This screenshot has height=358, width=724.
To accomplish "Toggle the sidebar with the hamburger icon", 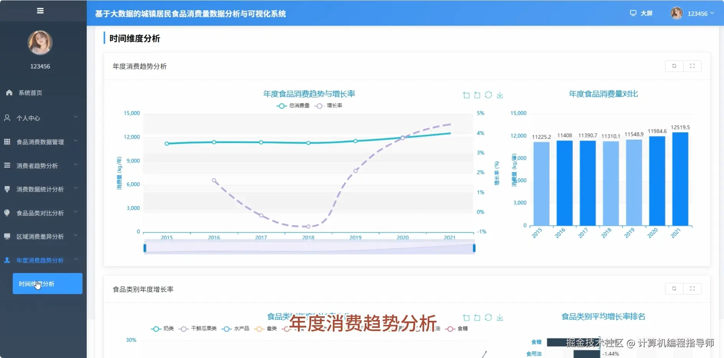I will coord(40,11).
